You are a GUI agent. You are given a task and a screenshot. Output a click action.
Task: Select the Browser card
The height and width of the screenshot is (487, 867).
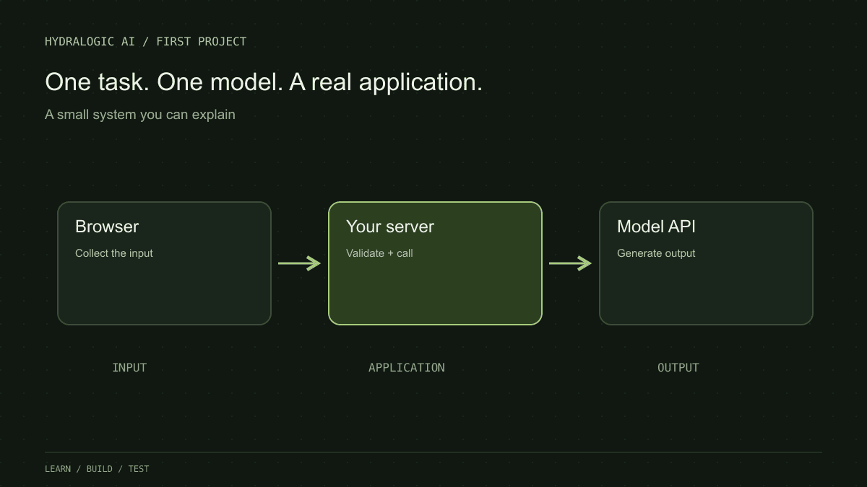click(164, 263)
